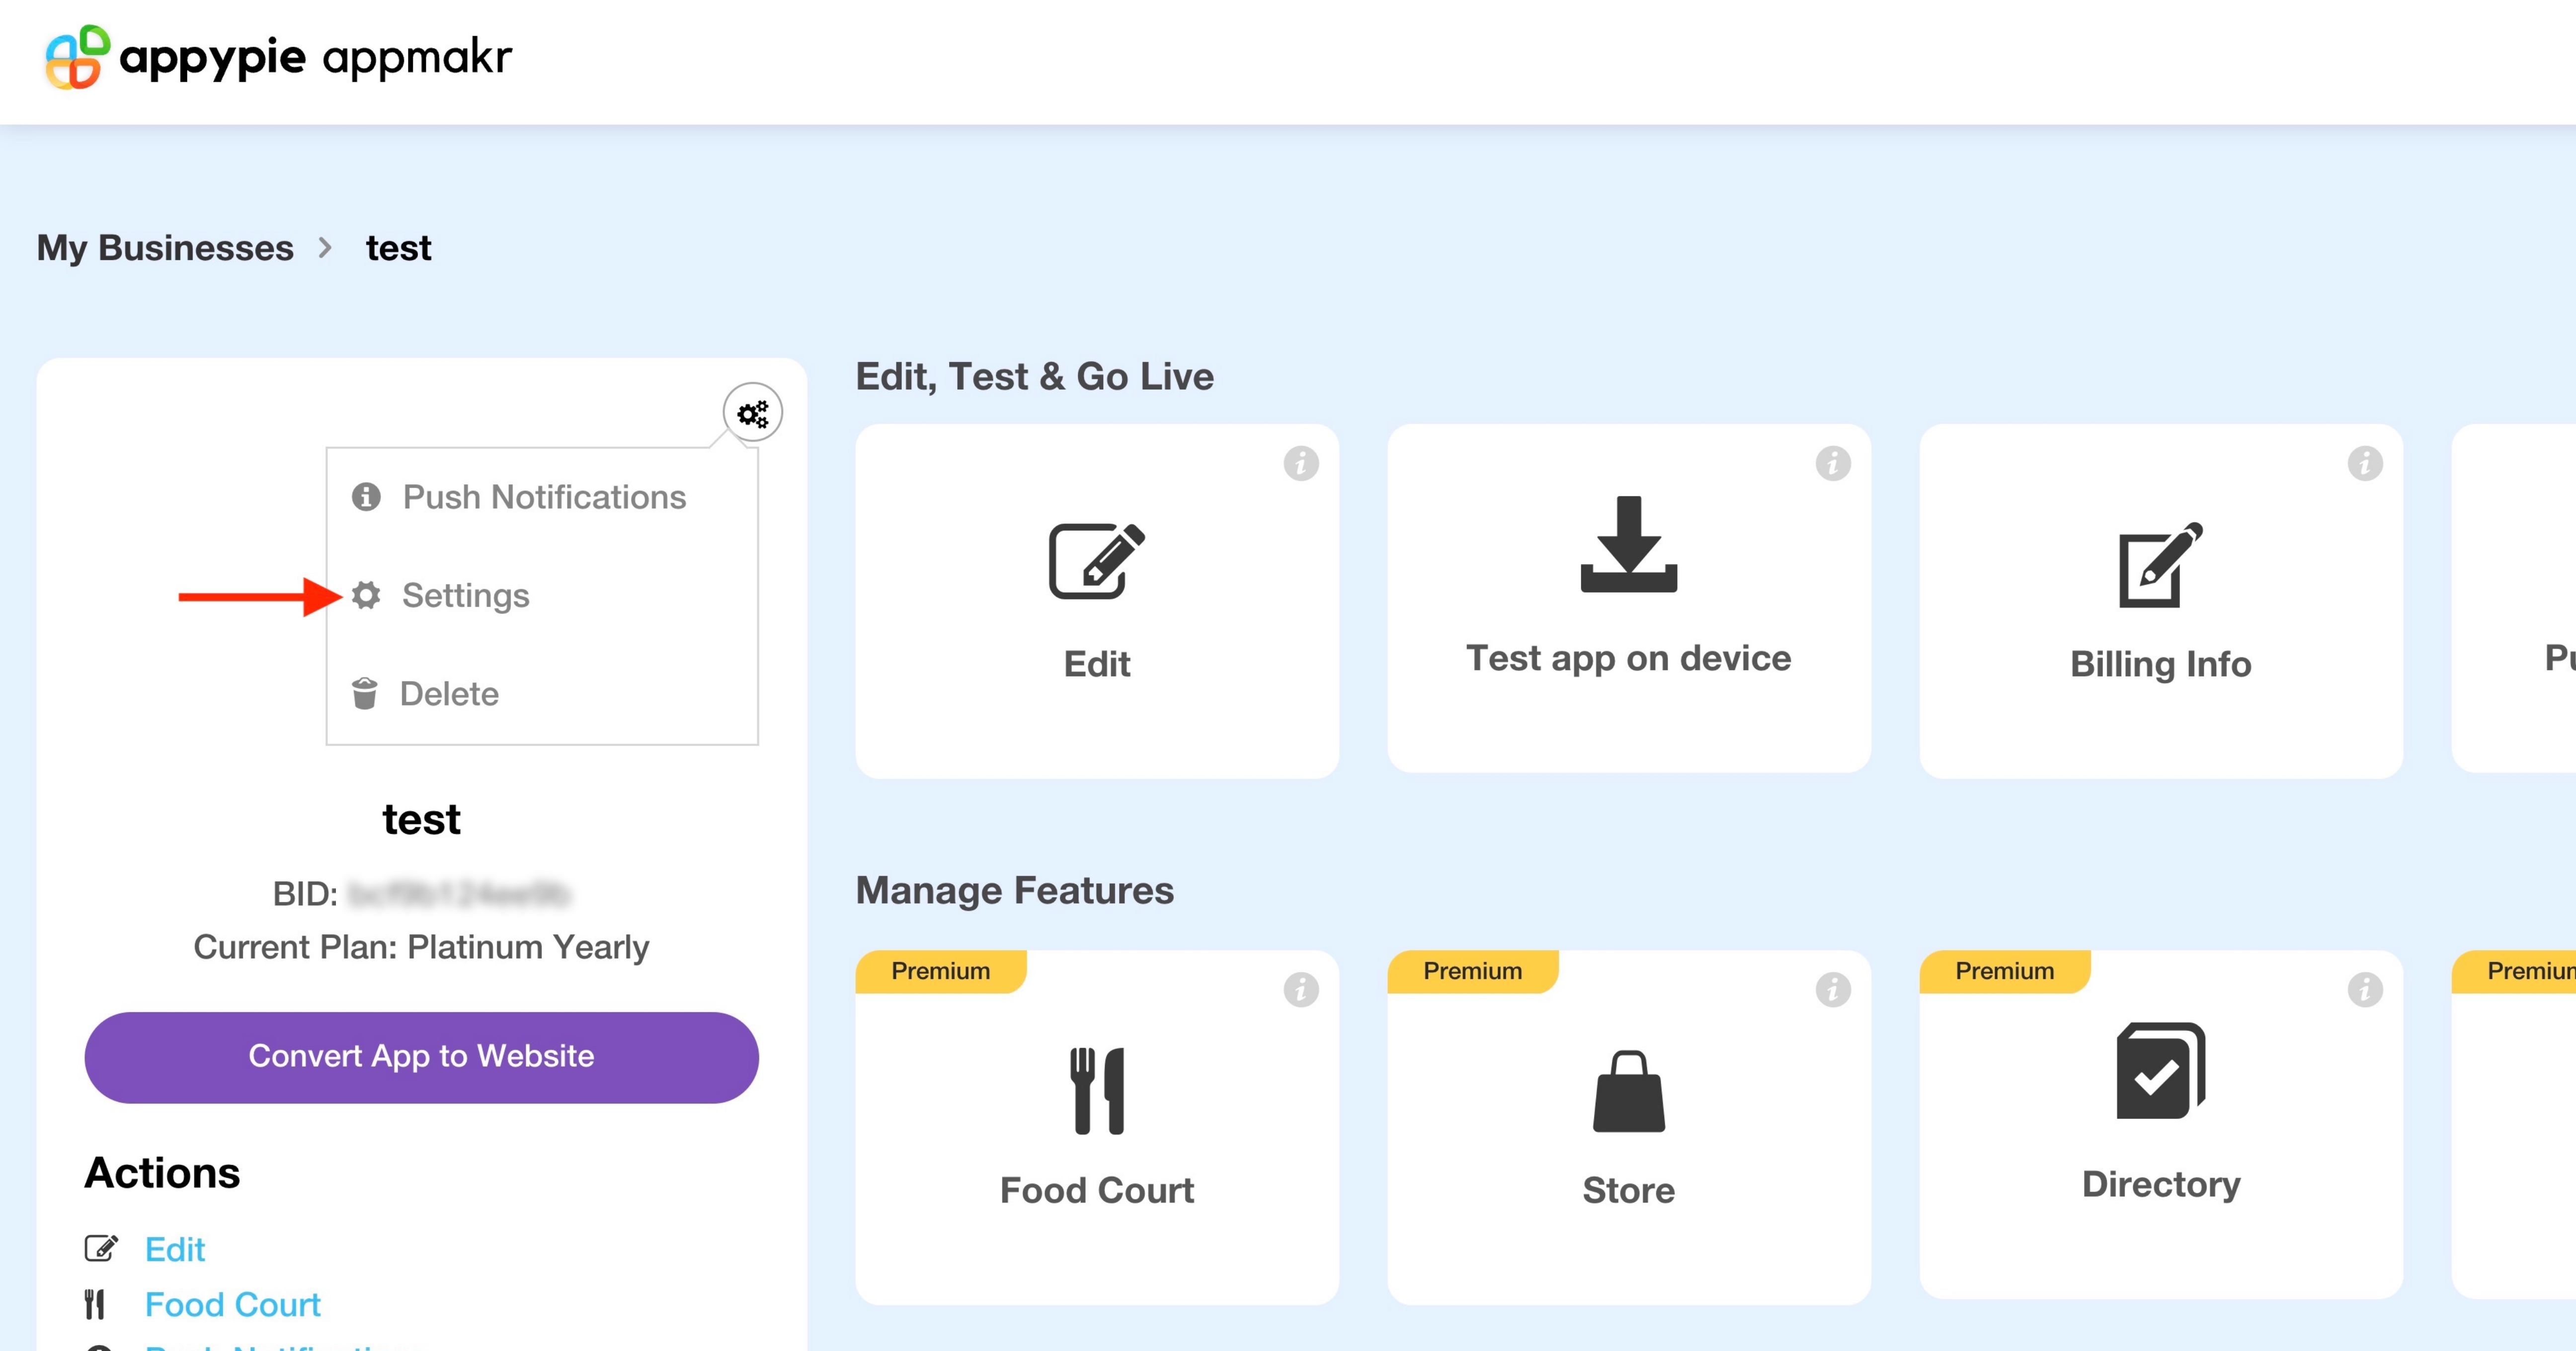This screenshot has height=1351, width=2576.
Task: Open the Store card label
Action: (1629, 1191)
